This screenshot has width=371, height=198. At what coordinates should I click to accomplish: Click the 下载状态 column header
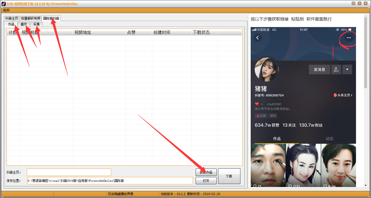(x=205, y=32)
